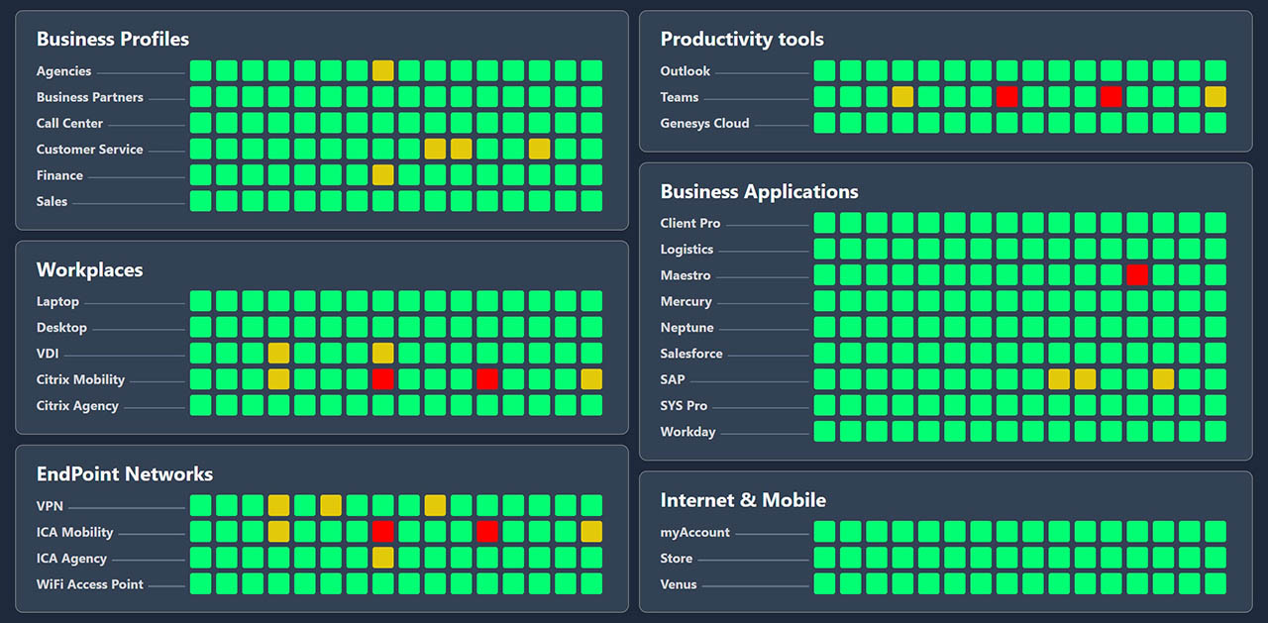Click the EndPoint Networks panel heading
The image size is (1268, 623).
click(x=125, y=474)
